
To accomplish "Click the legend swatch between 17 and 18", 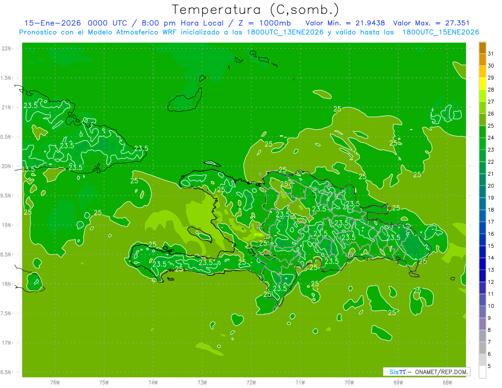I will (482, 216).
